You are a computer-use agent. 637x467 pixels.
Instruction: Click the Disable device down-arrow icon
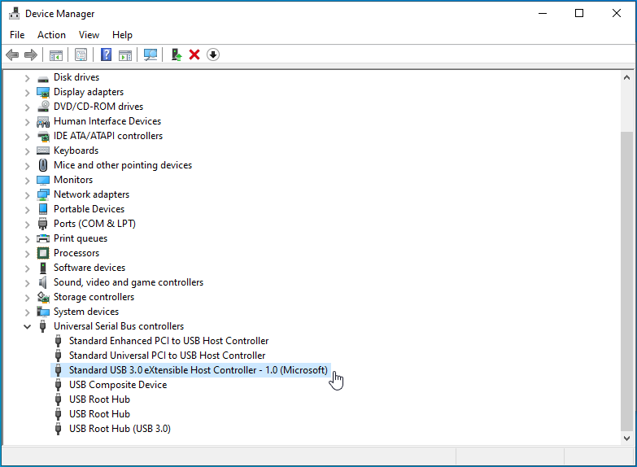(213, 55)
